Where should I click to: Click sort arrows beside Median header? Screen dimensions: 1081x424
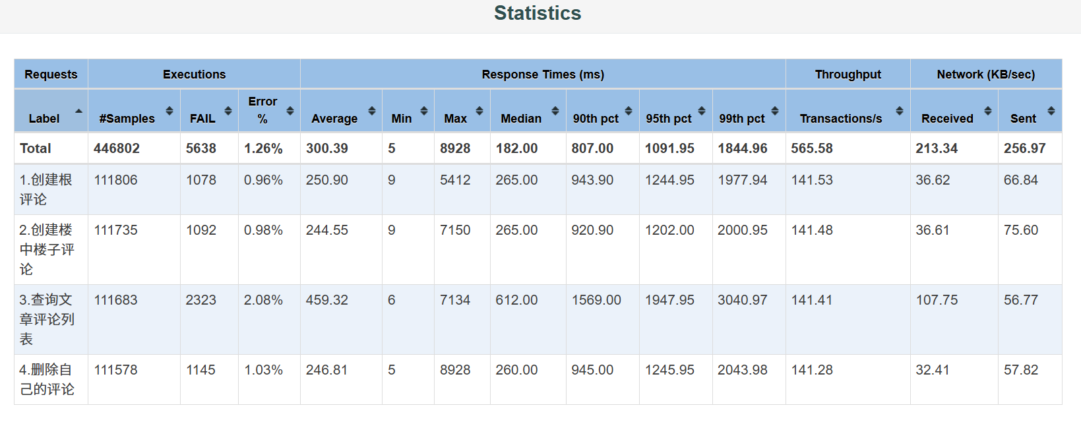[x=555, y=111]
